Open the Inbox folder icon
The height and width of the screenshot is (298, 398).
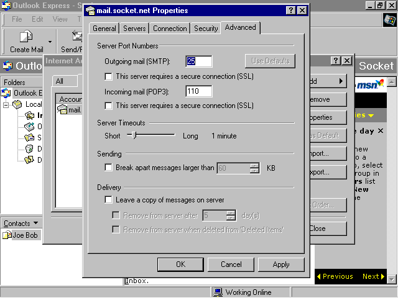[x=30, y=115]
